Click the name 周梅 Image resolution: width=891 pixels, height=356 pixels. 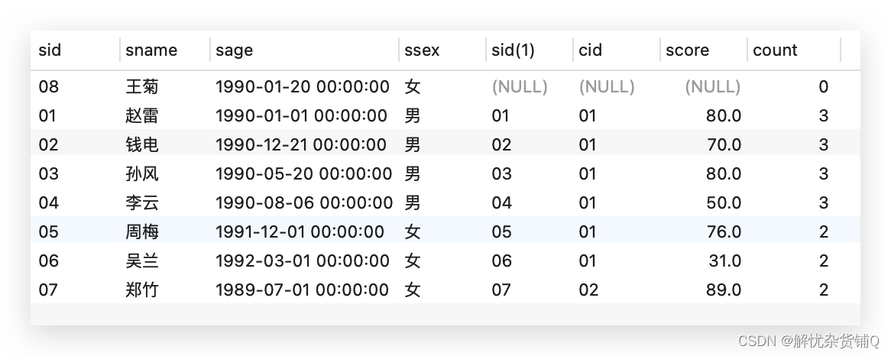tap(142, 231)
